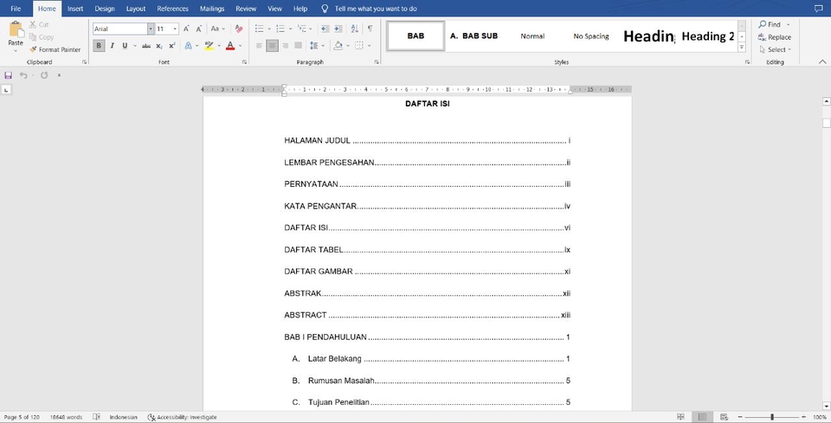Apply strikethrough formatting

pyautogui.click(x=146, y=46)
